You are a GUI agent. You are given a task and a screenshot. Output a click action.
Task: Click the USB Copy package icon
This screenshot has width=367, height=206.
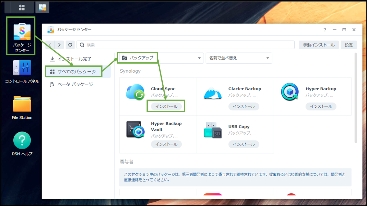point(212,130)
